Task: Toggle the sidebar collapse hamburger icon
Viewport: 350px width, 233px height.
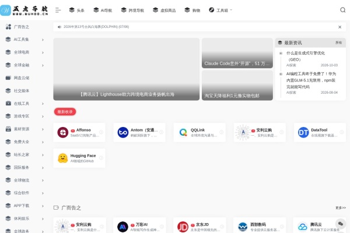Action: coord(58,10)
